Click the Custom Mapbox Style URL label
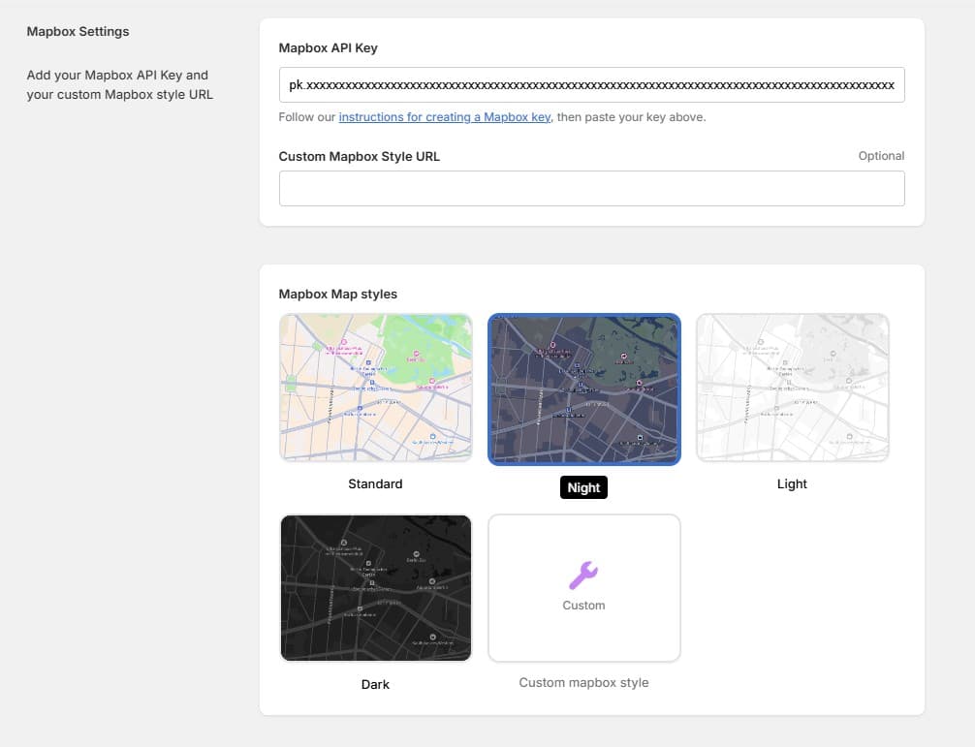Screen dimensions: 975x747 [x=359, y=156]
